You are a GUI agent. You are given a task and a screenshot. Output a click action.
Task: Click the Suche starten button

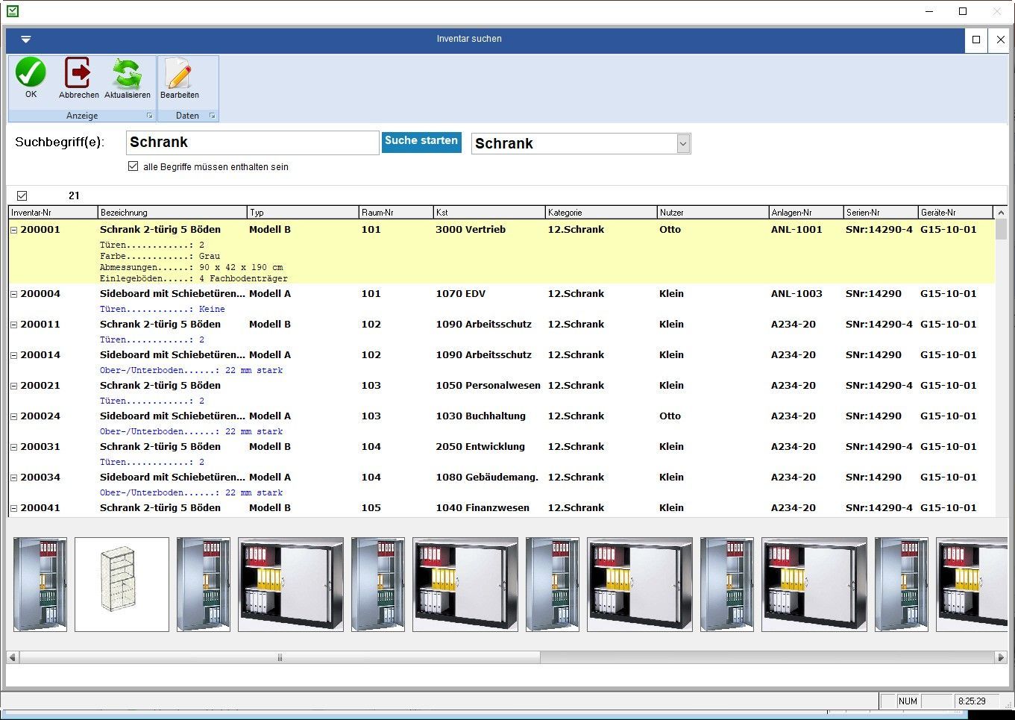coord(421,141)
